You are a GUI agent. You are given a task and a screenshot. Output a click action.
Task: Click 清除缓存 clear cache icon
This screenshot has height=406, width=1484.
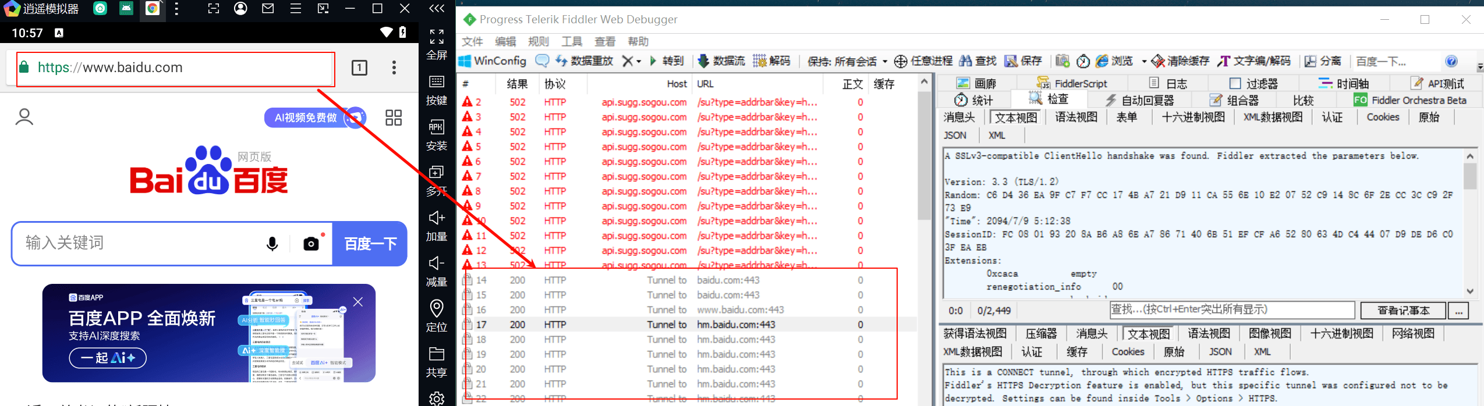coord(1158,61)
